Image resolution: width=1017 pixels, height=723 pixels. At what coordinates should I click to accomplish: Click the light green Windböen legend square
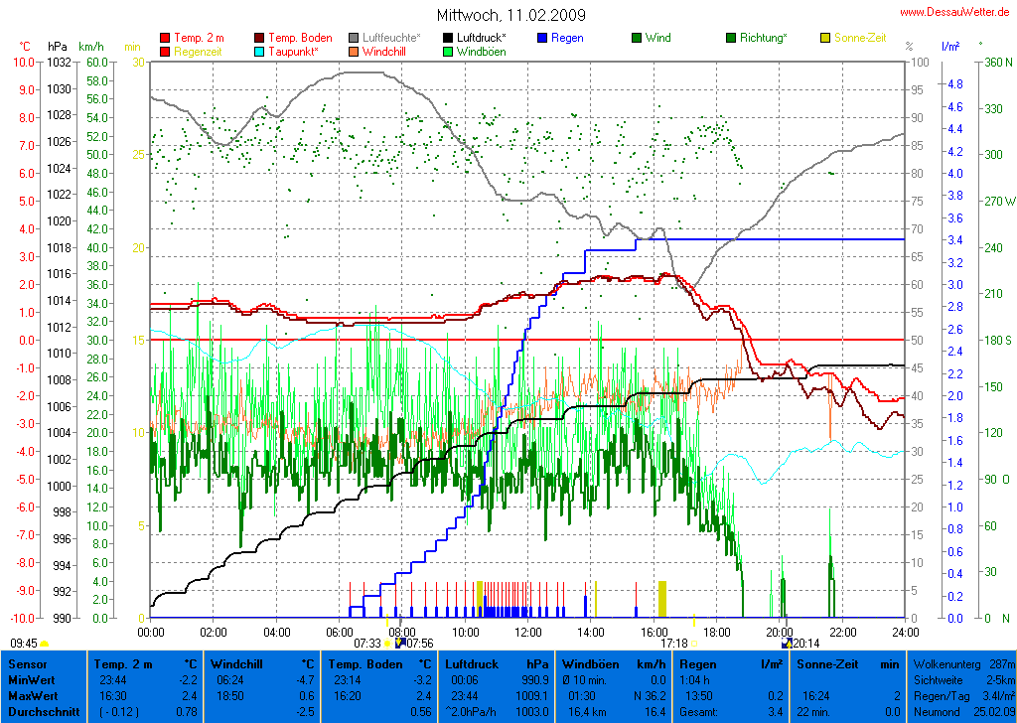[x=448, y=51]
